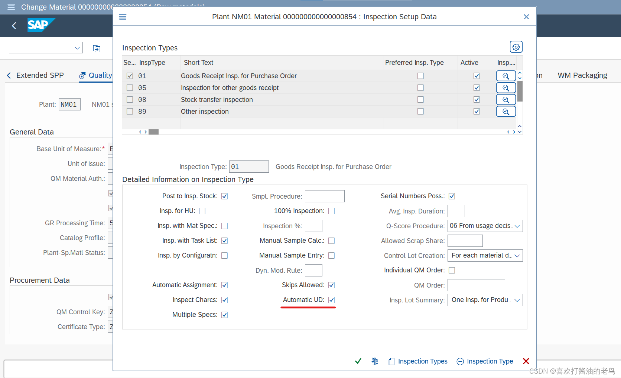Screen dimensions: 621x378
Task: Open the WM Packaging tab
Action: [582, 75]
